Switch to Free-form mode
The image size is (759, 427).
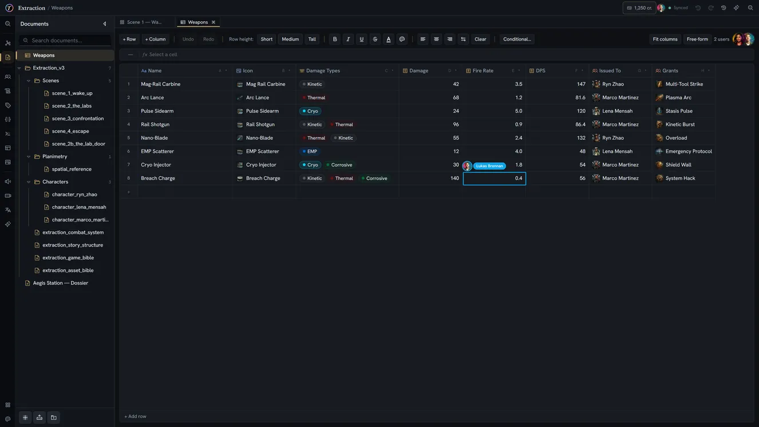(x=697, y=39)
